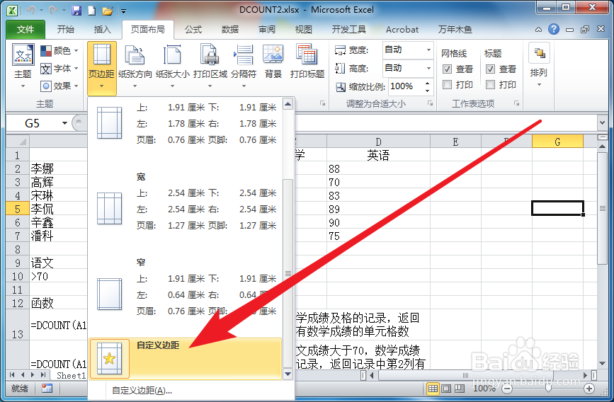
Task: Open the theme Colors (颜色) menu
Action: pyautogui.click(x=59, y=50)
